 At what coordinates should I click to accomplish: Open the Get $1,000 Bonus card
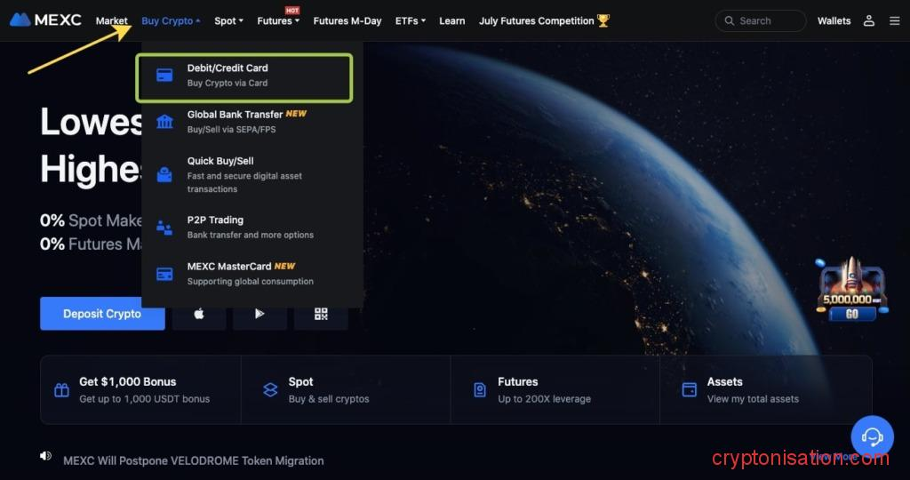tap(140, 389)
